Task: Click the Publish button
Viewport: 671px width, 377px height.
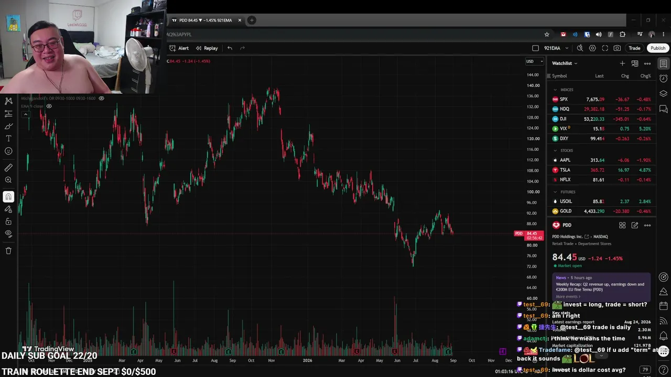Action: [x=657, y=48]
